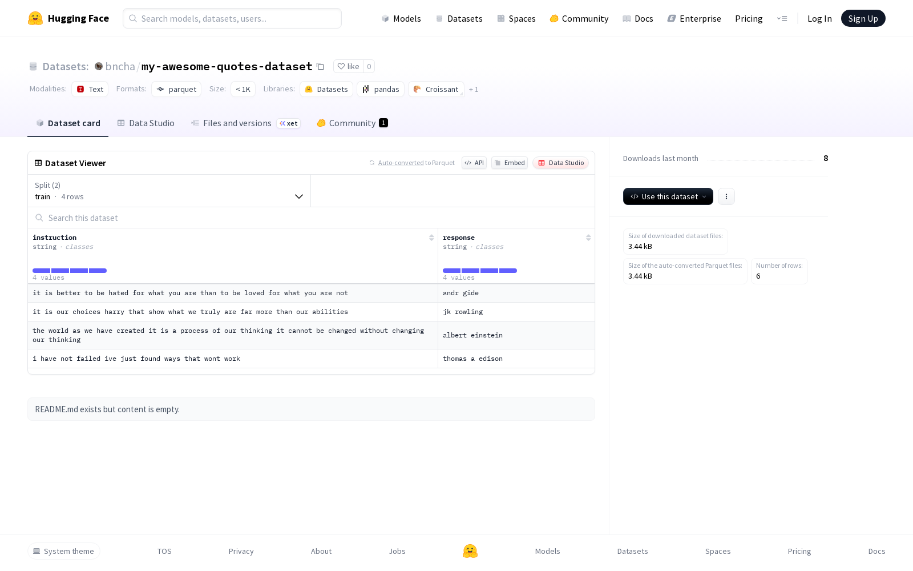Open footer Docs link

[876, 551]
